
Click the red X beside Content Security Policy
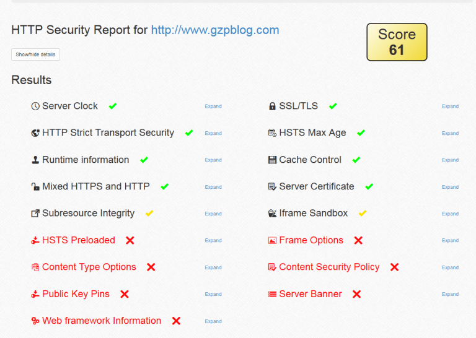click(394, 267)
